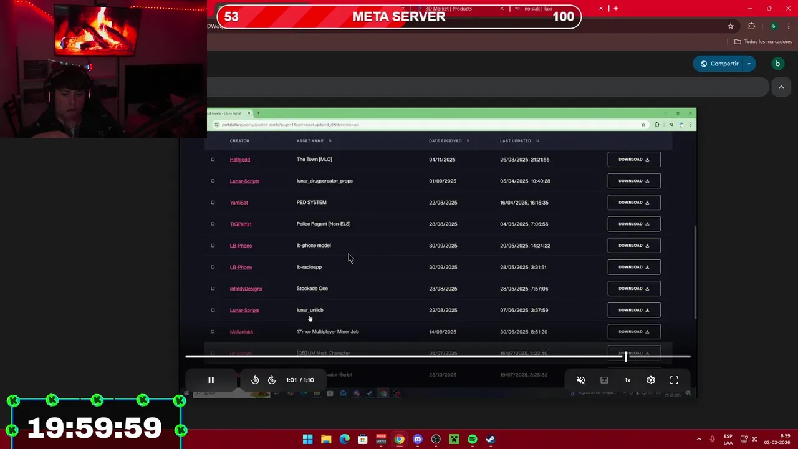Click the Compartir button

pos(719,64)
